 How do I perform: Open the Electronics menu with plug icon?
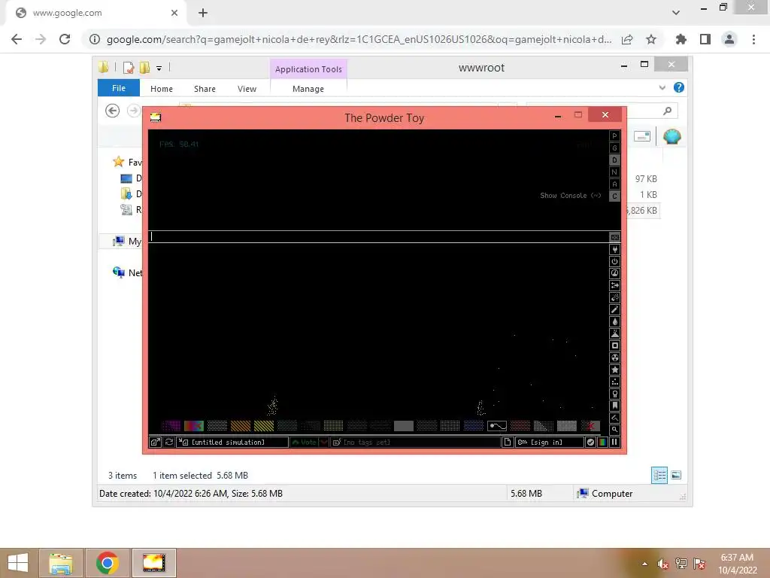pyautogui.click(x=614, y=249)
